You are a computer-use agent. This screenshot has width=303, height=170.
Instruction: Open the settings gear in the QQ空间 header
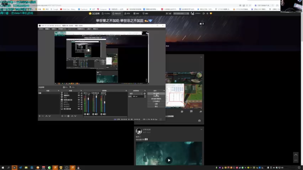point(207,14)
